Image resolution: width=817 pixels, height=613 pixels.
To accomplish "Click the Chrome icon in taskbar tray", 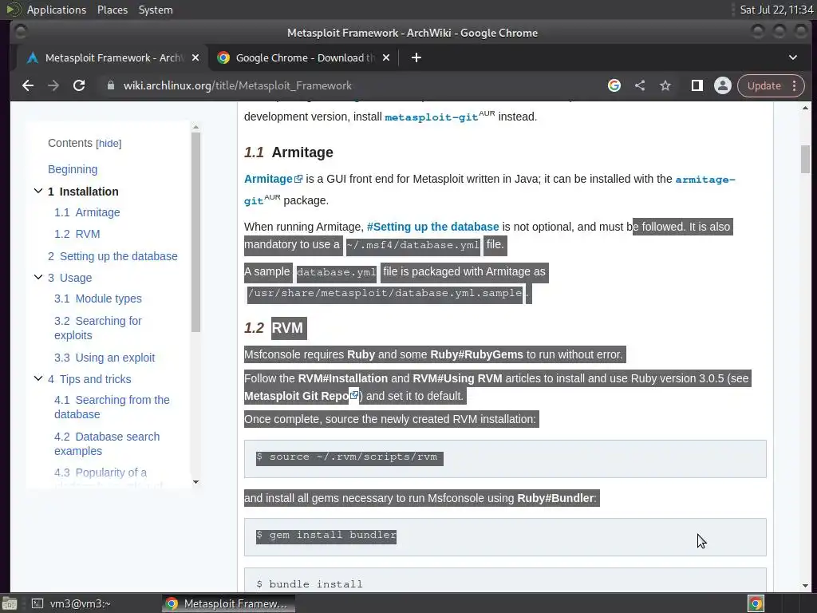I will [756, 603].
